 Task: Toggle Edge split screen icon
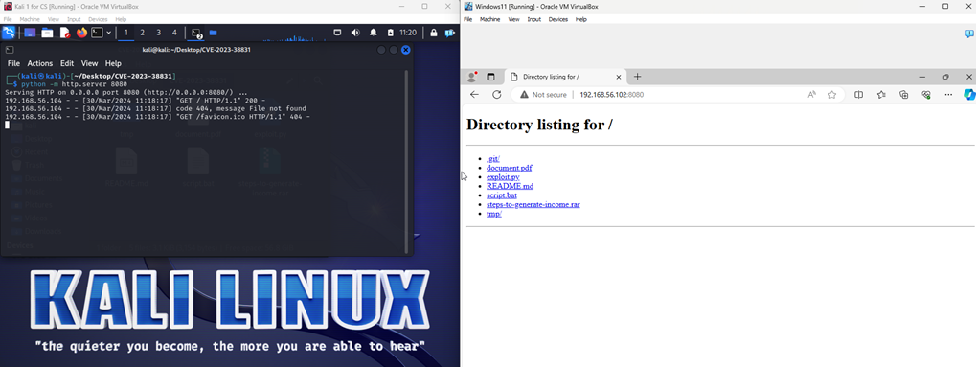click(858, 95)
